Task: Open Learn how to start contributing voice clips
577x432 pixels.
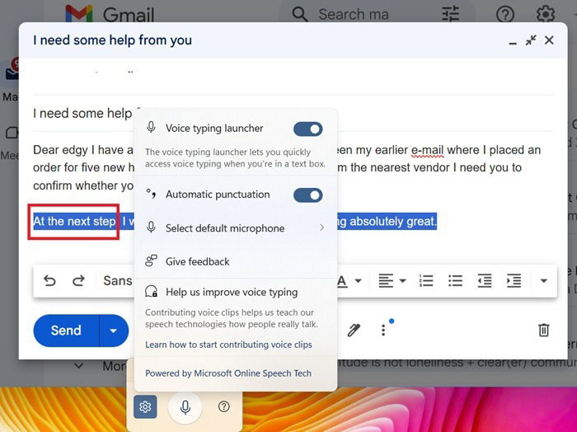Action: click(228, 345)
